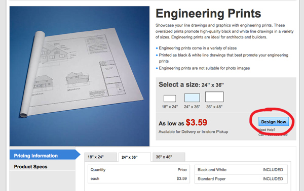Screen dimensions: 304x191
Task: Select the 18" x 24" size box icon
Action: point(170,99)
